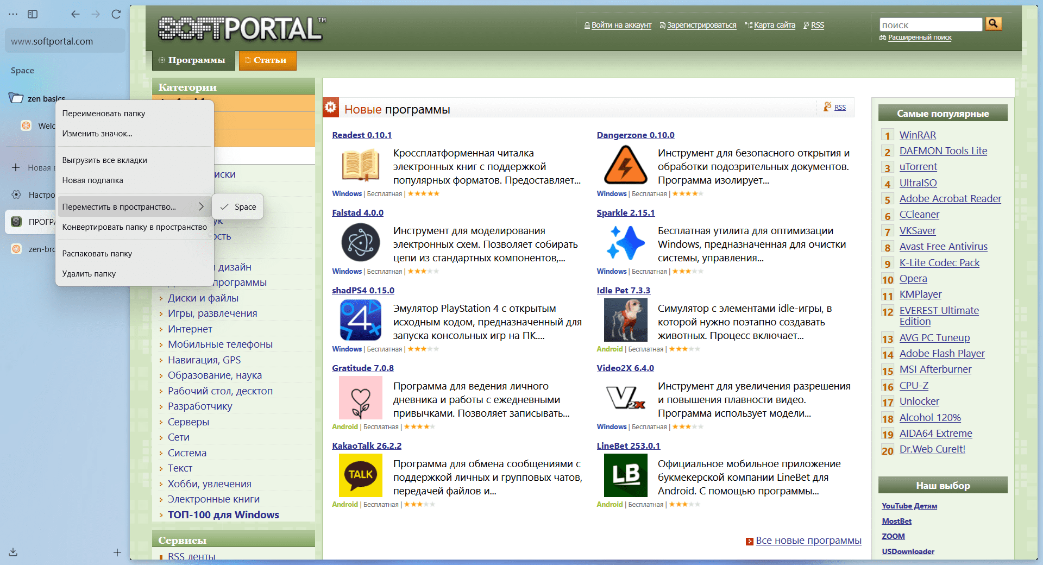Click the new tab plus icon in sidebar
Screen dimensions: 1043x565
[16, 167]
